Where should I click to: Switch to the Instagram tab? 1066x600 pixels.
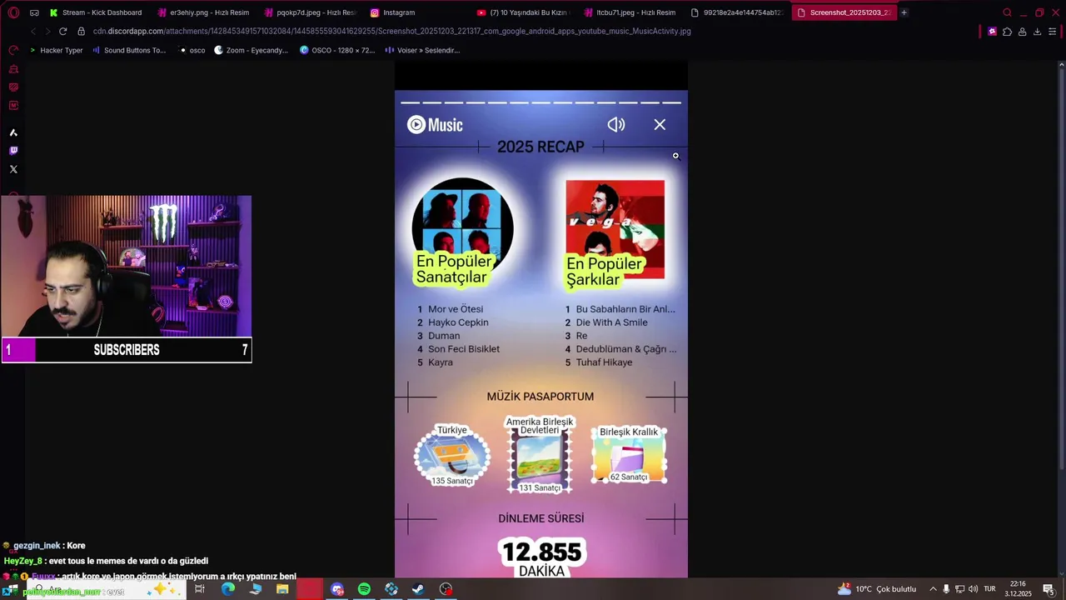416,12
